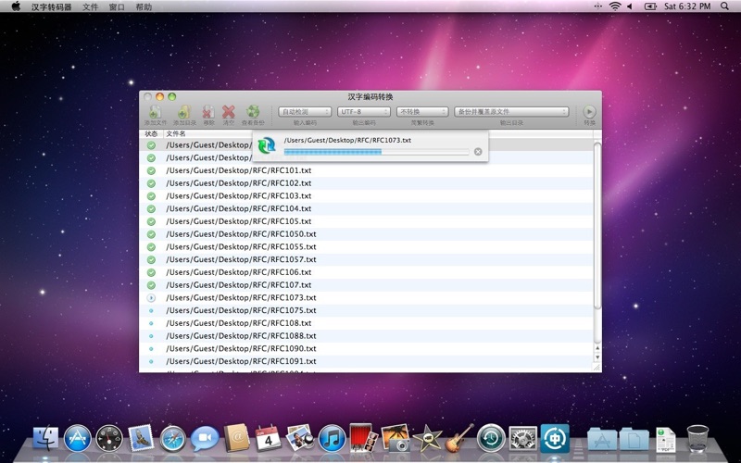Cancel the RFC1073.txt conversion in progress
This screenshot has width=741, height=463.
click(478, 150)
